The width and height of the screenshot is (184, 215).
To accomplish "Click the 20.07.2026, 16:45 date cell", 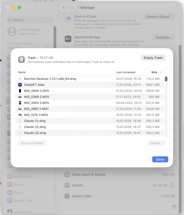I will tap(128, 79).
